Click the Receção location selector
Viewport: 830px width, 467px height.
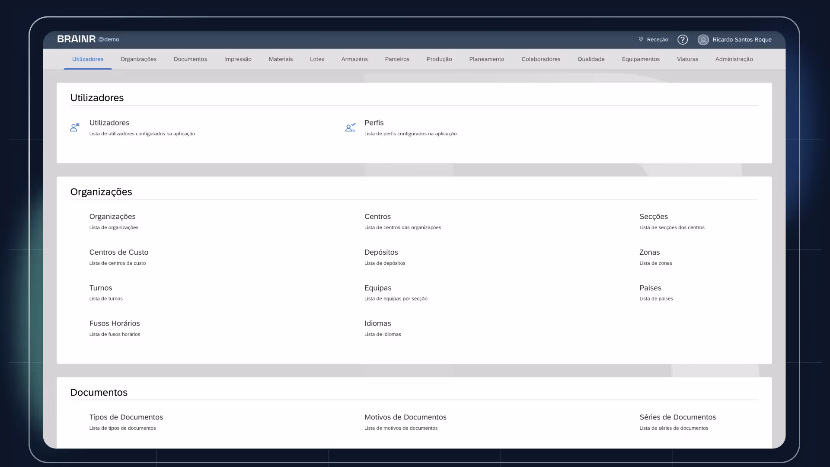coord(657,40)
